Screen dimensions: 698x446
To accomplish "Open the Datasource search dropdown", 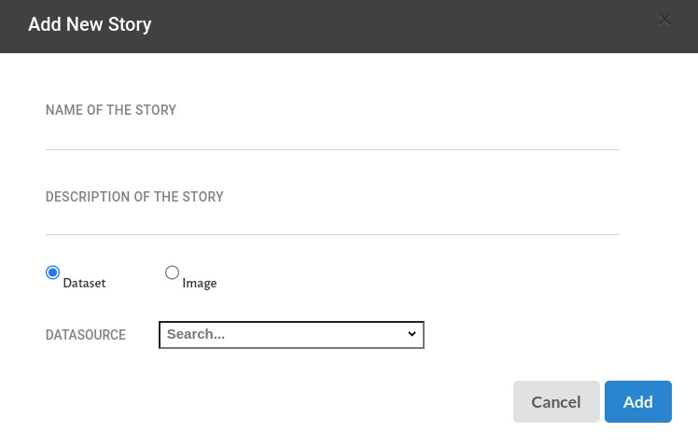I will click(291, 334).
